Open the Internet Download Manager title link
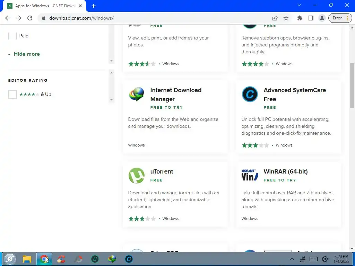 coord(176,95)
